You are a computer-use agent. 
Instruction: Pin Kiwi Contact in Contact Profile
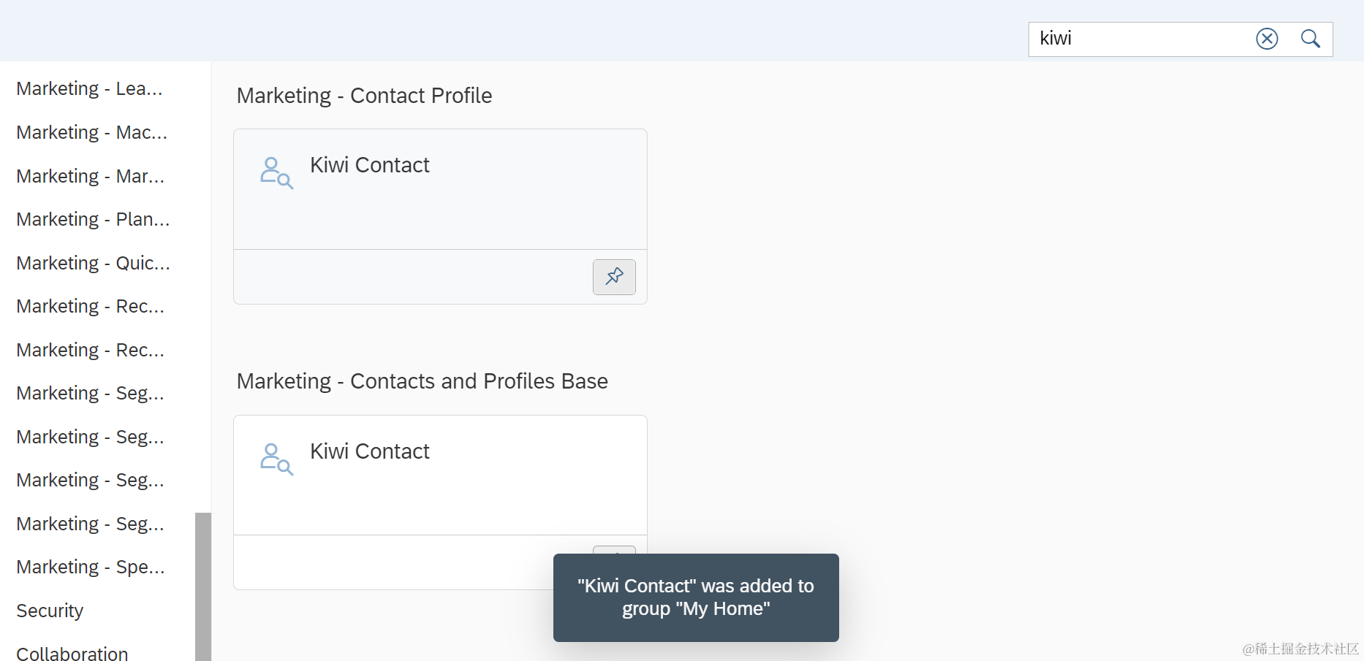[614, 277]
